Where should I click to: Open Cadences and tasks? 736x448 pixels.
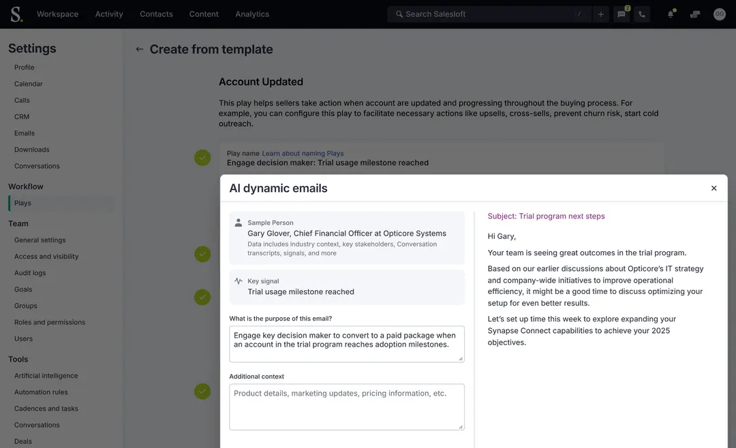coord(46,408)
